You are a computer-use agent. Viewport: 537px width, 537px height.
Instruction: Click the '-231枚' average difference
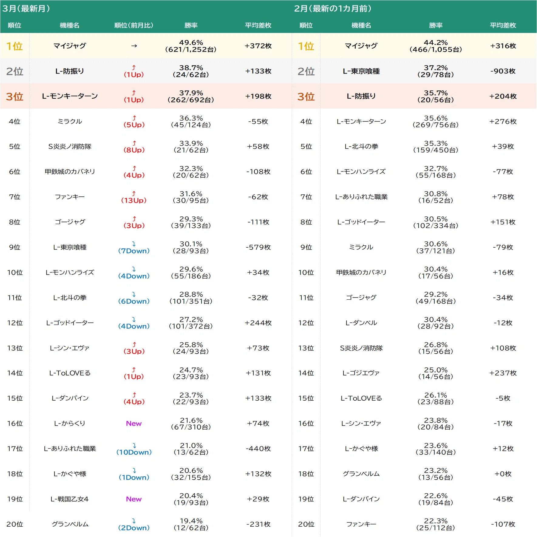(258, 524)
